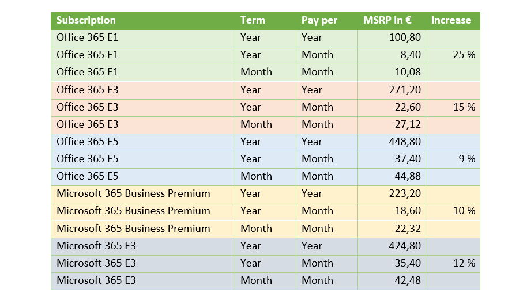Select the 10 % increase cell
The image size is (527, 304).
pyautogui.click(x=453, y=212)
